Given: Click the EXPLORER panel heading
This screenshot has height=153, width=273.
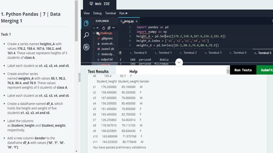Looking at the screenshot, I should [102, 21].
